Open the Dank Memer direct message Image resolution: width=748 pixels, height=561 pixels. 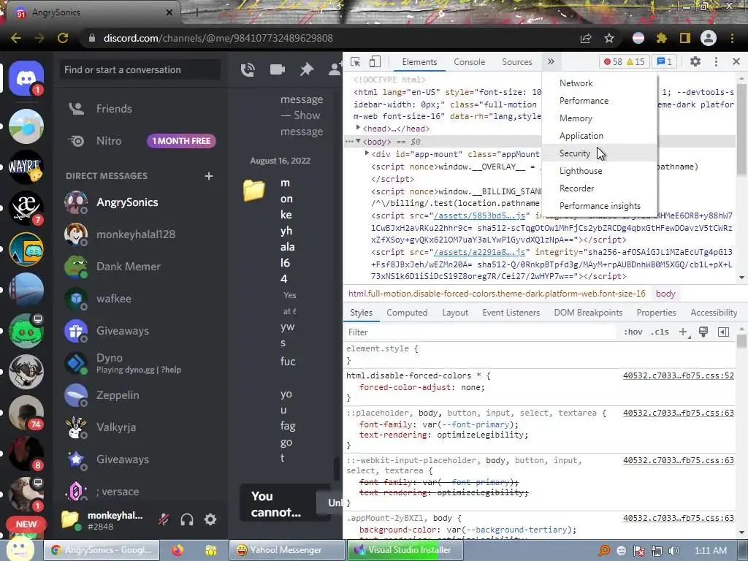coord(141,267)
